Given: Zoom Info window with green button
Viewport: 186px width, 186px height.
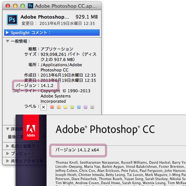Looking at the screenshot, I should (x=23, y=6).
